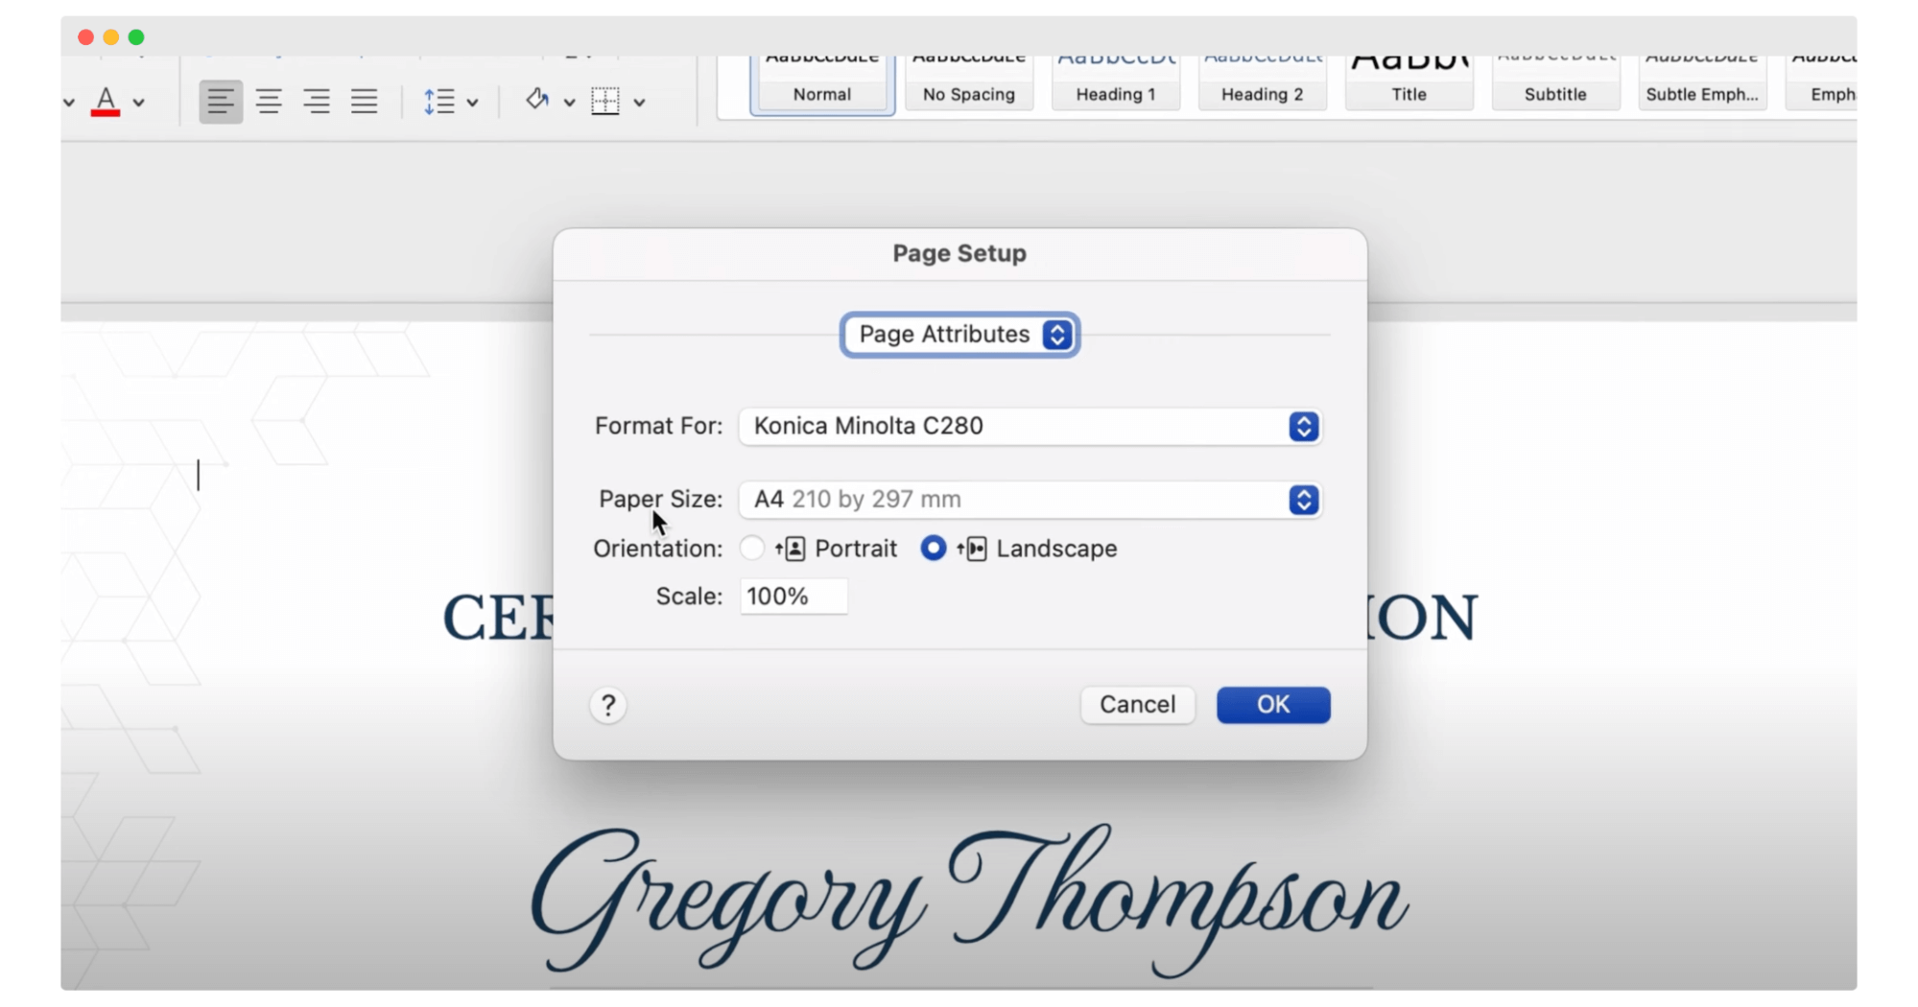The height and width of the screenshot is (1007, 1918).
Task: Click the Portrait page icon
Action: click(x=791, y=549)
